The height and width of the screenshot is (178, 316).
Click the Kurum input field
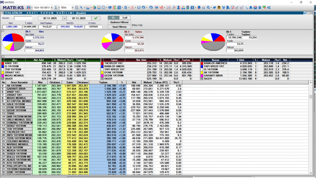coord(23,18)
